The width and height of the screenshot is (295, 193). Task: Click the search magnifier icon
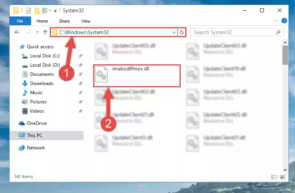[x=278, y=32]
